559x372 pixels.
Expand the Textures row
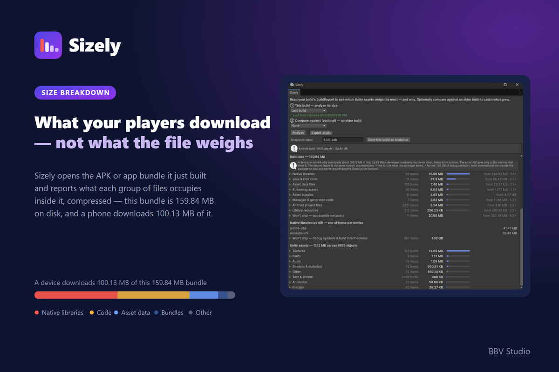[x=290, y=251]
